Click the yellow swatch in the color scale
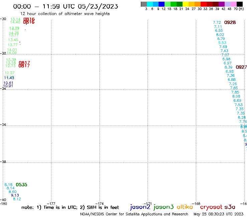This screenshot has height=217, width=247. pyautogui.click(x=186, y=4)
